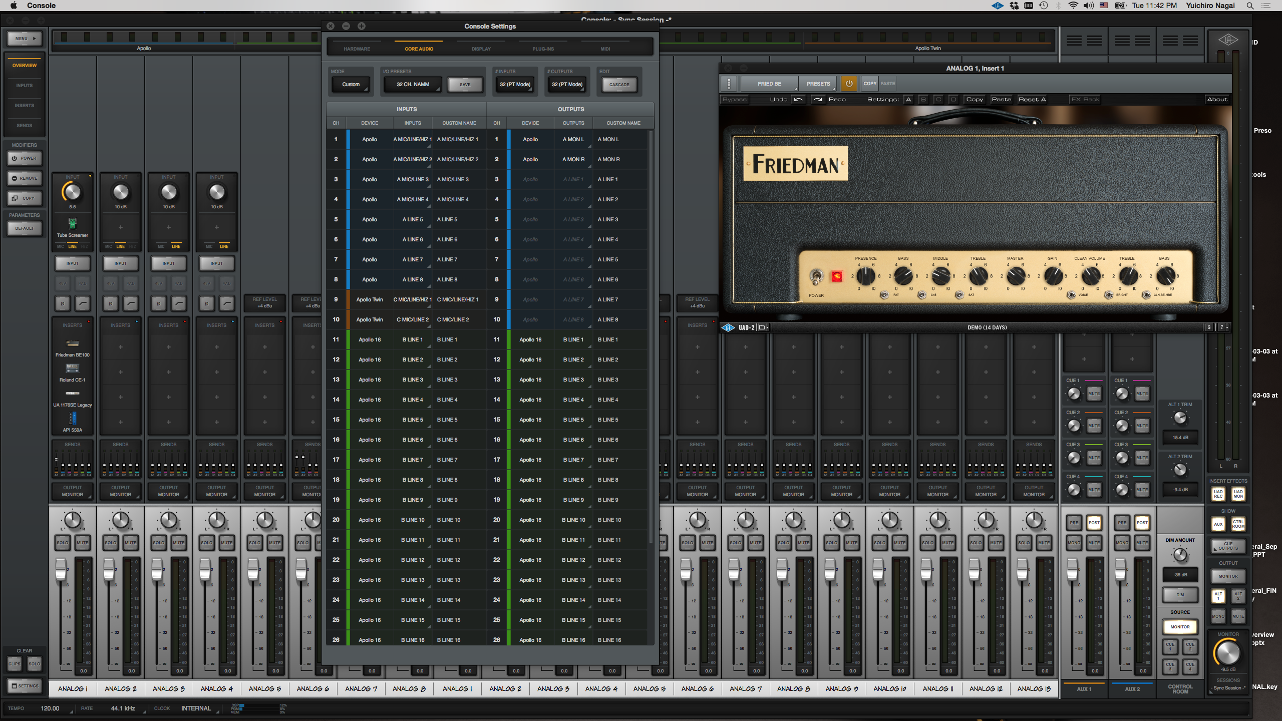This screenshot has width=1282, height=721.
Task: Click the Universal Audio logo on meter bridge
Action: pos(1228,40)
